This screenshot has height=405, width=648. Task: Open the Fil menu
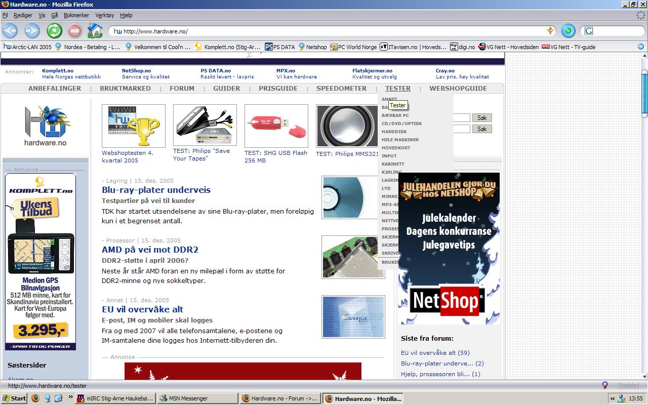pyautogui.click(x=5, y=16)
